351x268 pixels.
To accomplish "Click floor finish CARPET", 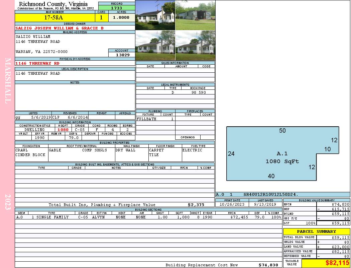I will pos(156,150).
